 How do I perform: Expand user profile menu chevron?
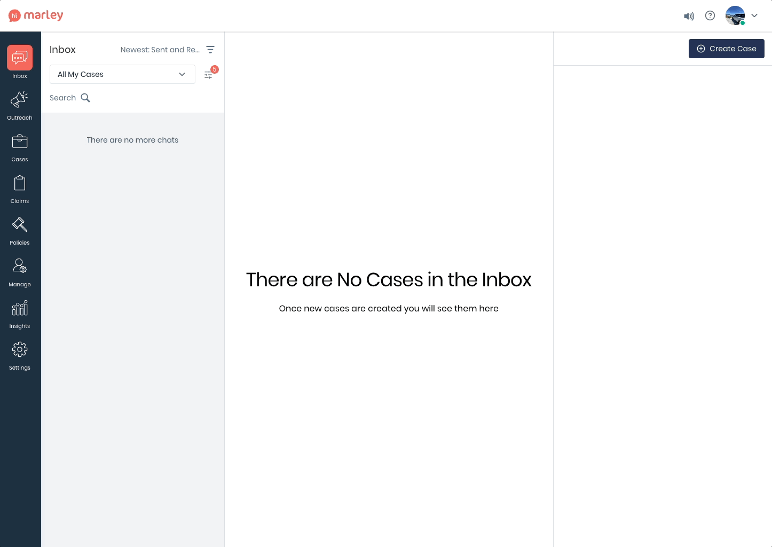(x=754, y=15)
